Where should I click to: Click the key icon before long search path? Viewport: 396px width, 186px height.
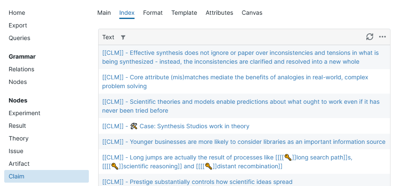(288, 157)
